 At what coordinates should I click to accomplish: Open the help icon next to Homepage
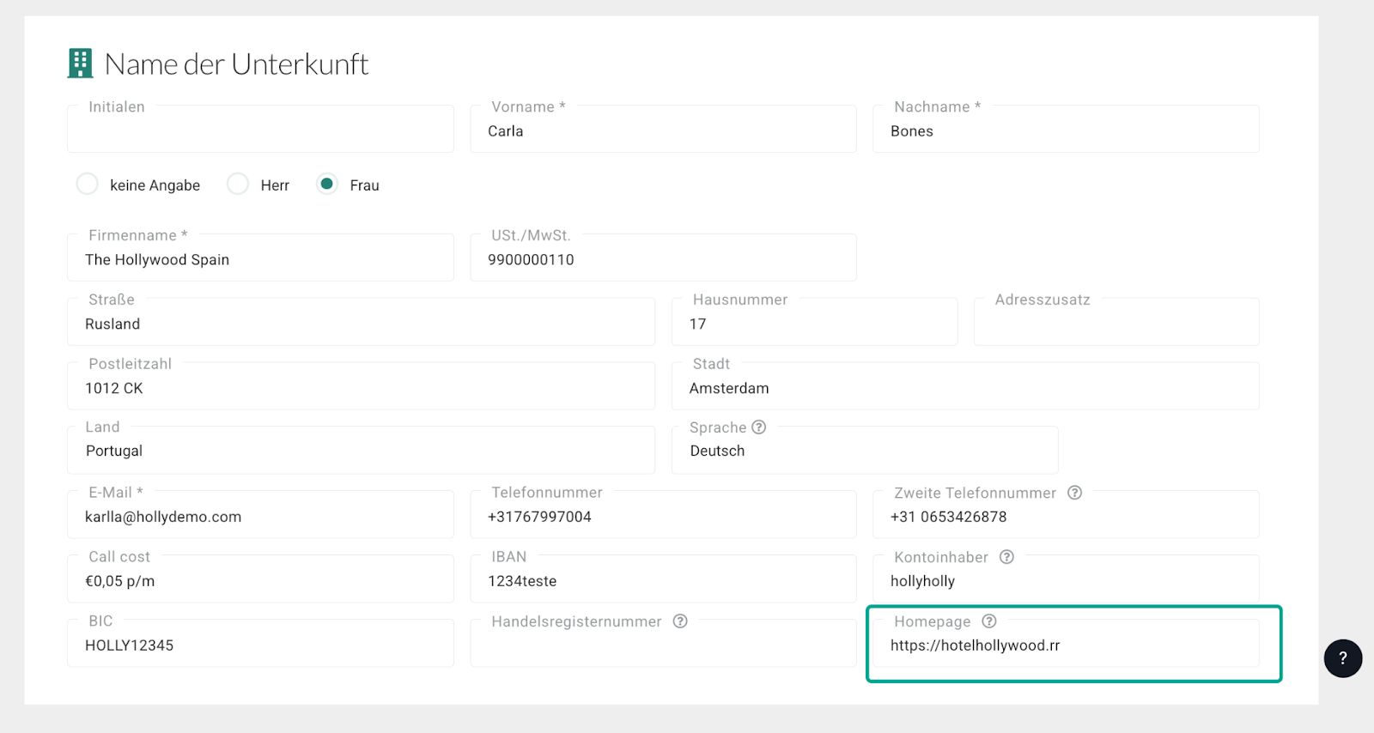pyautogui.click(x=989, y=621)
